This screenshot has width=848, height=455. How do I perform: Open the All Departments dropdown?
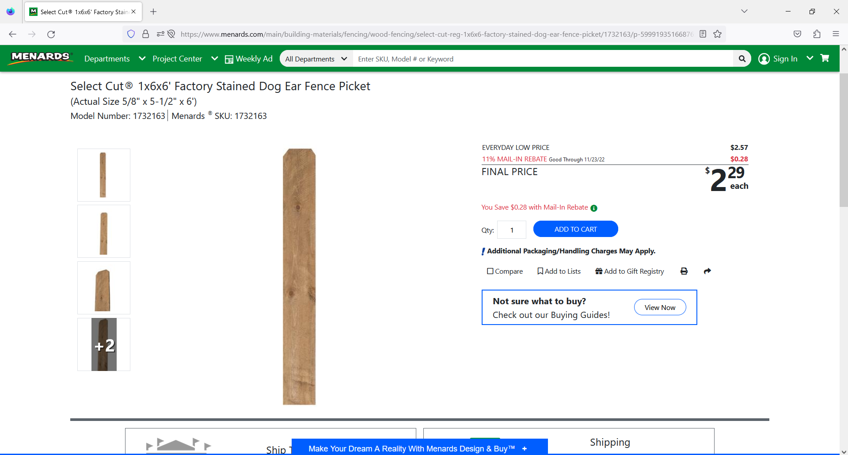pyautogui.click(x=316, y=58)
